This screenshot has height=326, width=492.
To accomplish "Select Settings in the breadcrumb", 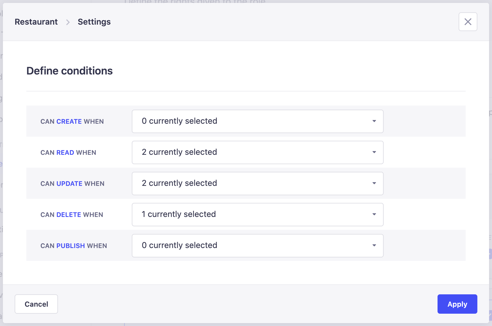I will (x=94, y=22).
